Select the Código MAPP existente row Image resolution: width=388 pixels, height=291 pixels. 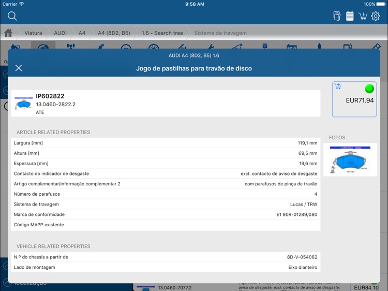[x=166, y=225]
